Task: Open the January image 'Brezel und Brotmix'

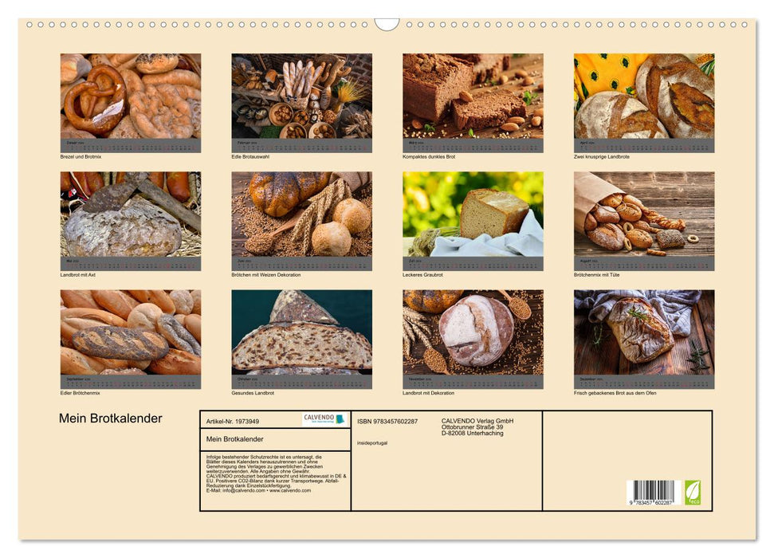Action: point(131,96)
